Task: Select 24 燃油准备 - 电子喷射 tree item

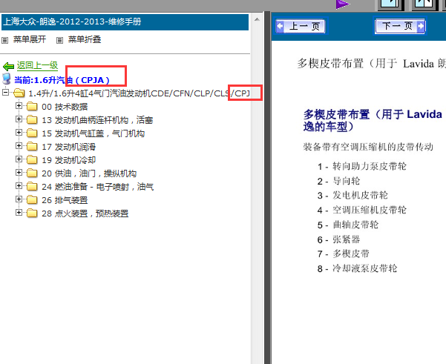Action: pyautogui.click(x=97, y=187)
